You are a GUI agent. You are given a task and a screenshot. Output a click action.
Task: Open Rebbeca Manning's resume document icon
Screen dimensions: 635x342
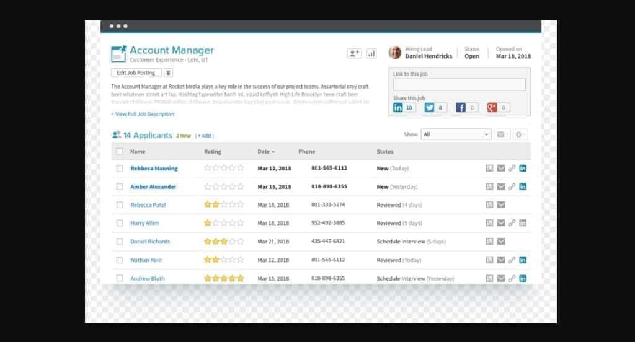pyautogui.click(x=490, y=168)
